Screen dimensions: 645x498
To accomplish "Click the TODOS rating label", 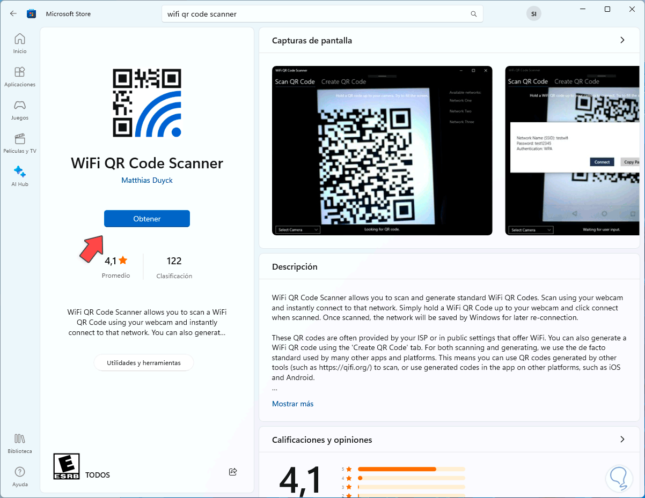I will click(98, 475).
